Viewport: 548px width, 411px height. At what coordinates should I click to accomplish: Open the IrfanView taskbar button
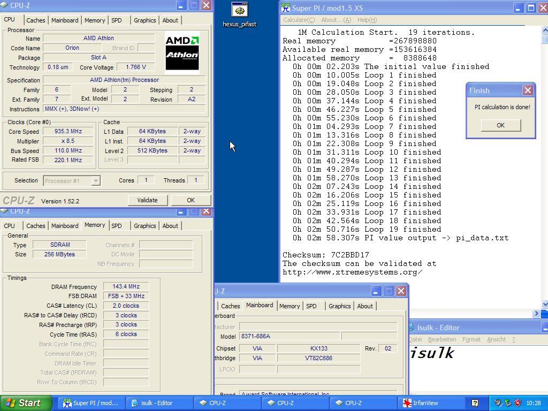pos(430,403)
